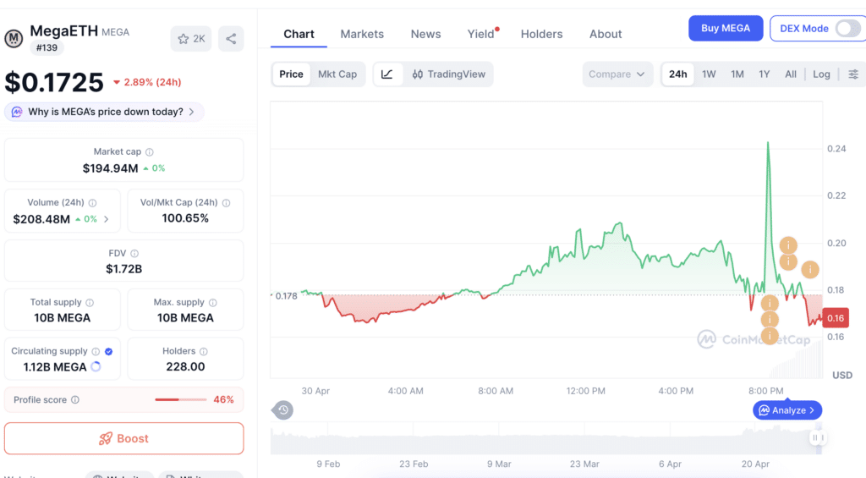
Task: Select the Mkt Cap chart toggle
Action: [x=337, y=74]
